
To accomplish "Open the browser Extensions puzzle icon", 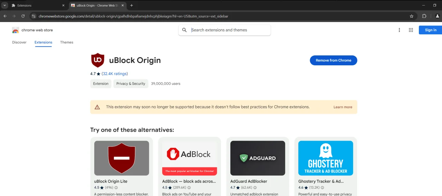I will pos(424,16).
